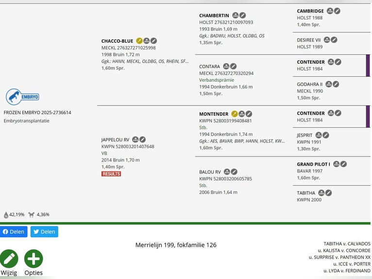Image resolution: width=372 pixels, height=279 pixels.
Task: Expand the green Opties plus button
Action: click(x=34, y=259)
